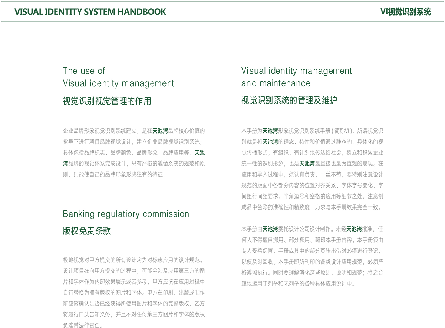Image resolution: width=445 pixels, height=328 pixels.
Task: Click bold "天池湾" before "品牌核心价值"
Action: tap(160, 131)
